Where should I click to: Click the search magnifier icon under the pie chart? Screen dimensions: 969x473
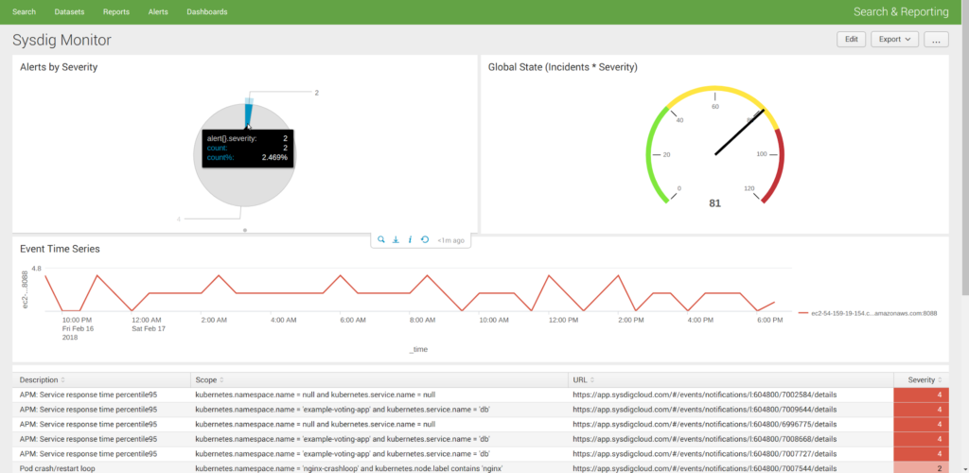381,239
